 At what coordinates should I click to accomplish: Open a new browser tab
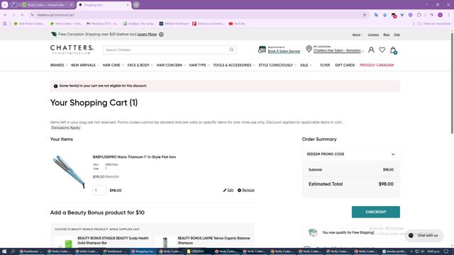(x=136, y=5)
